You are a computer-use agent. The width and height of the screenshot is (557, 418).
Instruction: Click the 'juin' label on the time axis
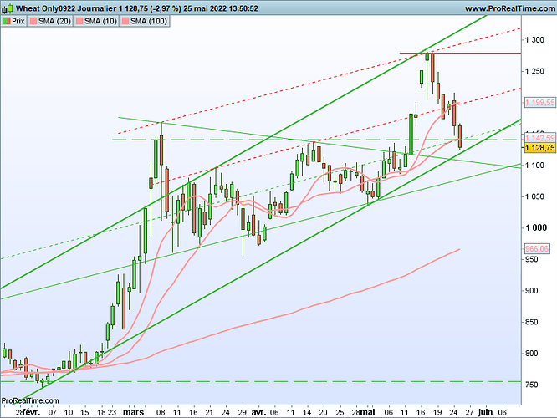[x=486, y=412]
